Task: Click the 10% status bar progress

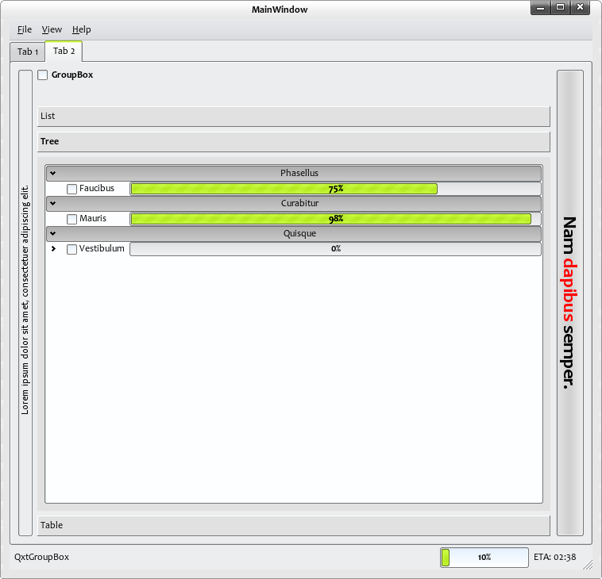Action: tap(484, 557)
